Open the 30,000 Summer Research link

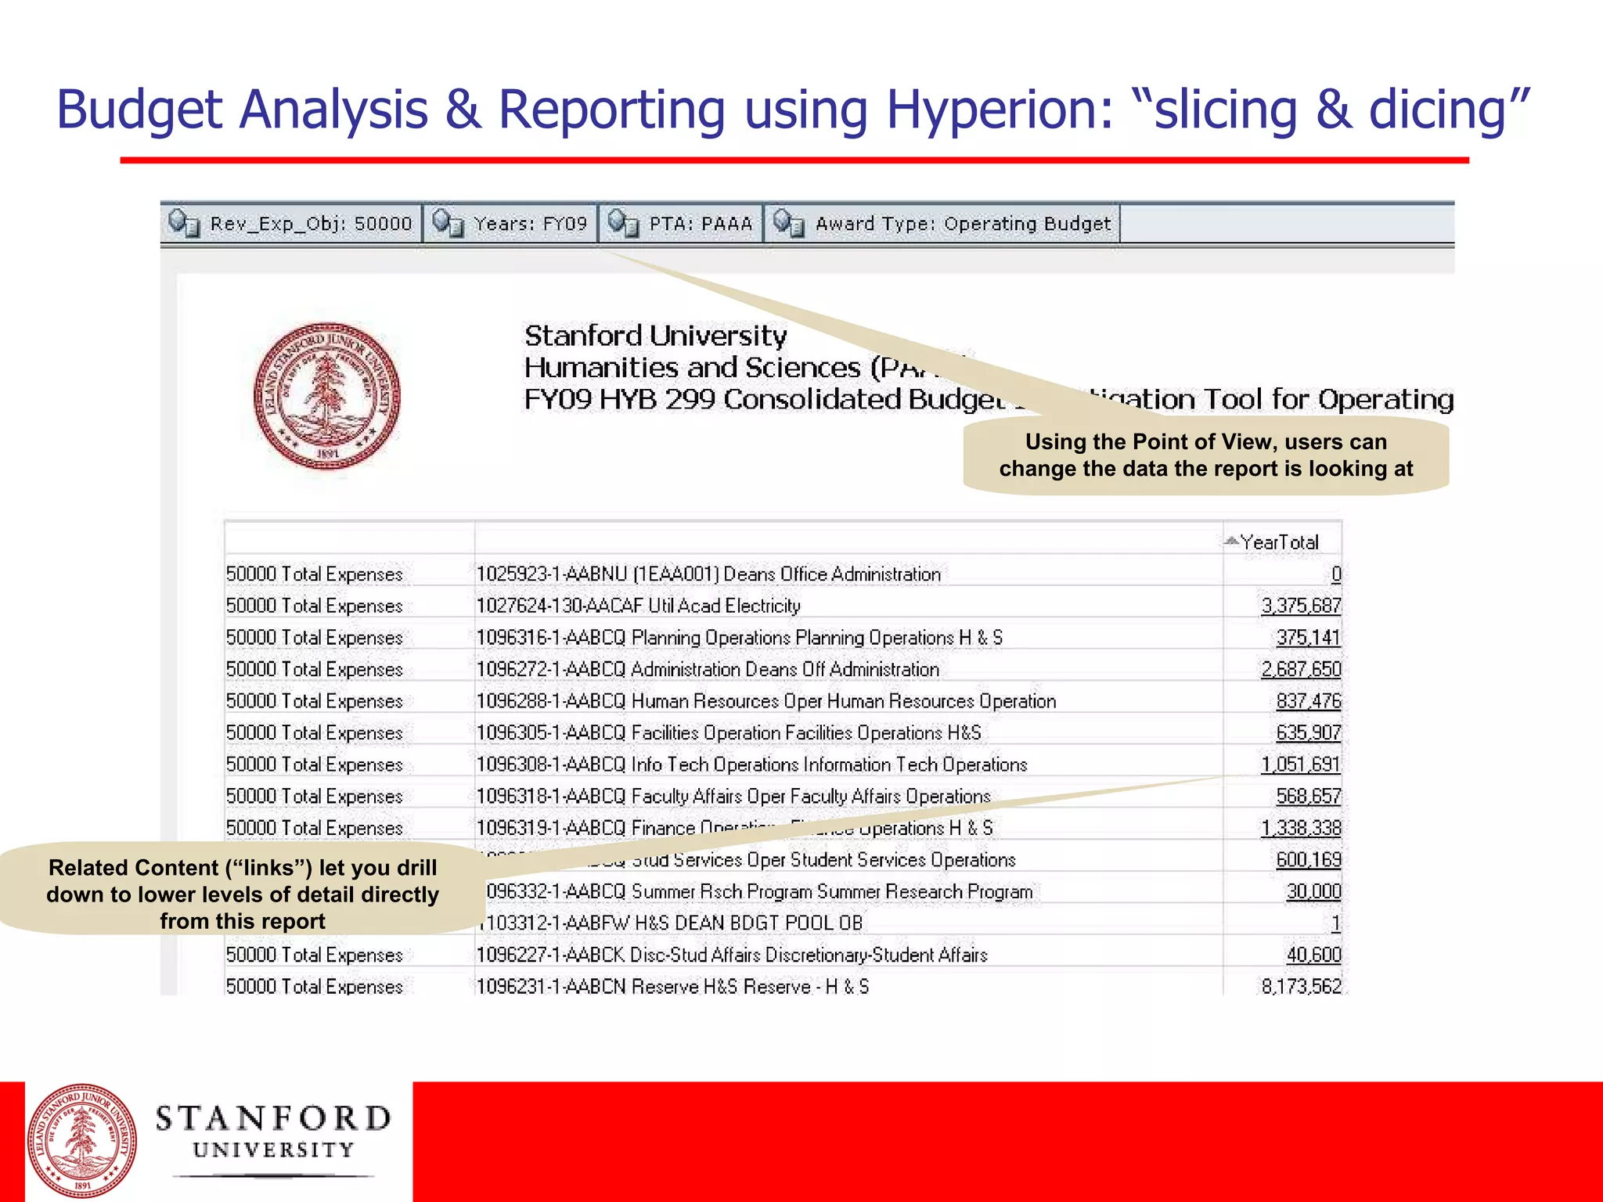point(1314,891)
